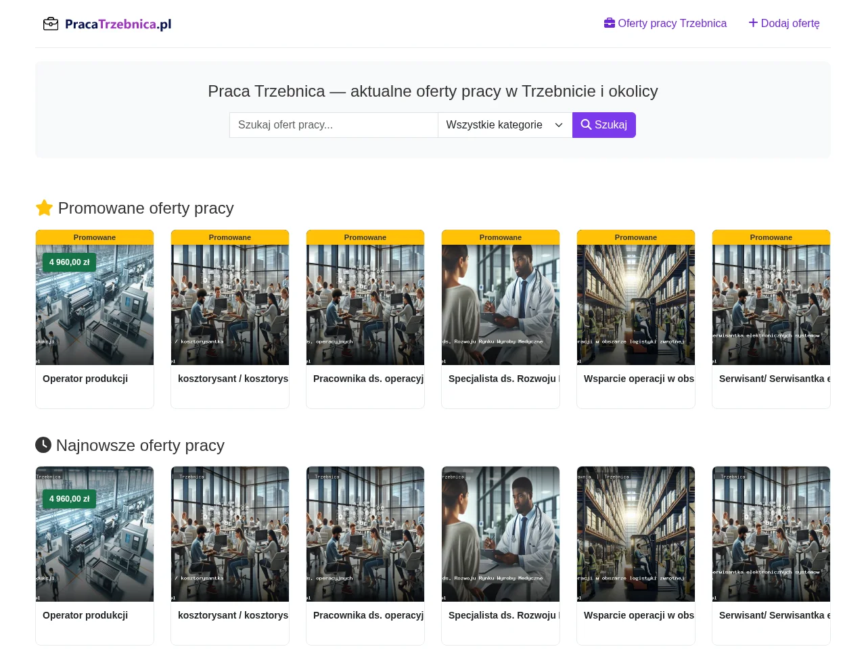Click the PracaTrzebnica.pl briefcase logo icon
The image size is (866, 649).
[51, 24]
